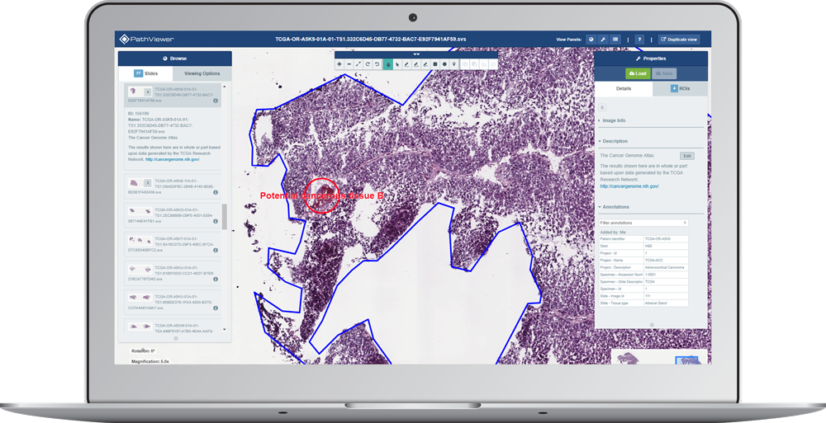The image size is (826, 423).
Task: Click the green Load button
Action: [x=638, y=73]
